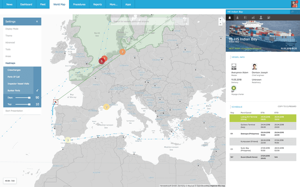Click the NEXT PORT Kumpusaari text on photo
This screenshot has height=187, width=300.
pyautogui.click(x=245, y=48)
